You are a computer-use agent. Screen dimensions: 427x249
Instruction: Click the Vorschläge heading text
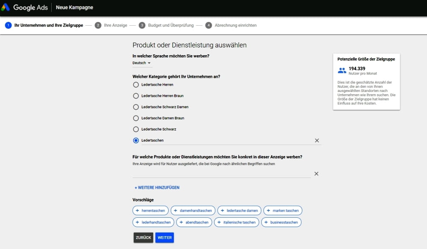coord(143,200)
